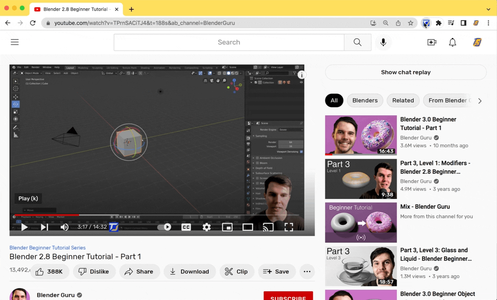Open Part 3 Level 1 Modifiers thumbnail

[x=361, y=179]
